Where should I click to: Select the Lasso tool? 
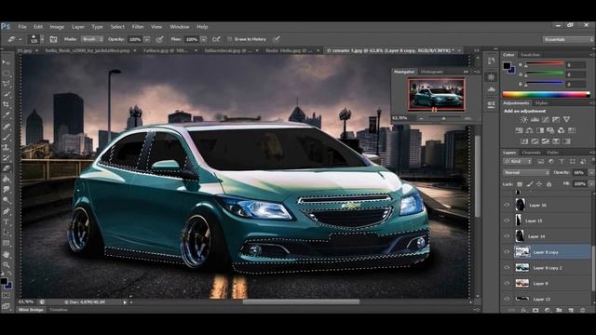tap(7, 83)
